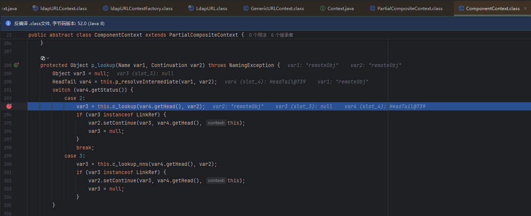Click ComponentContext in the class declaration
This screenshot has width=531, height=216.
118,35
